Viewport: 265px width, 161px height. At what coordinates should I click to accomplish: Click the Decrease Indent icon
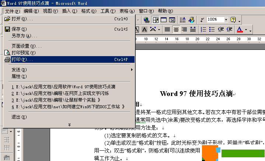click(220, 30)
